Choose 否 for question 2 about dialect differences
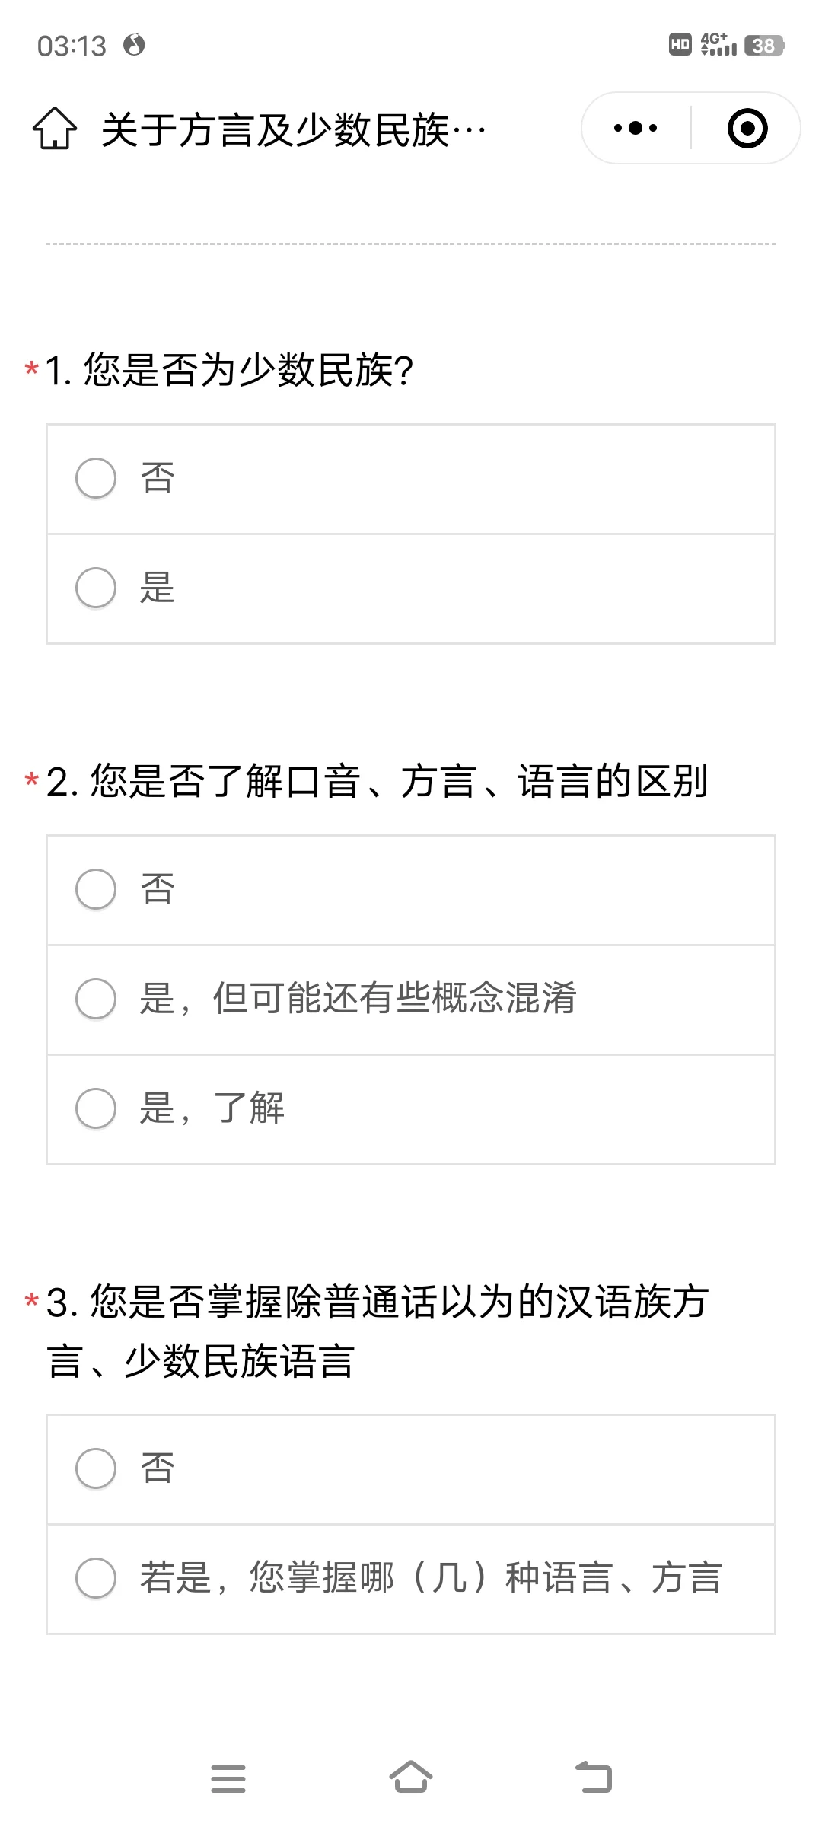Screen dimensions: 822x1827 [411, 890]
